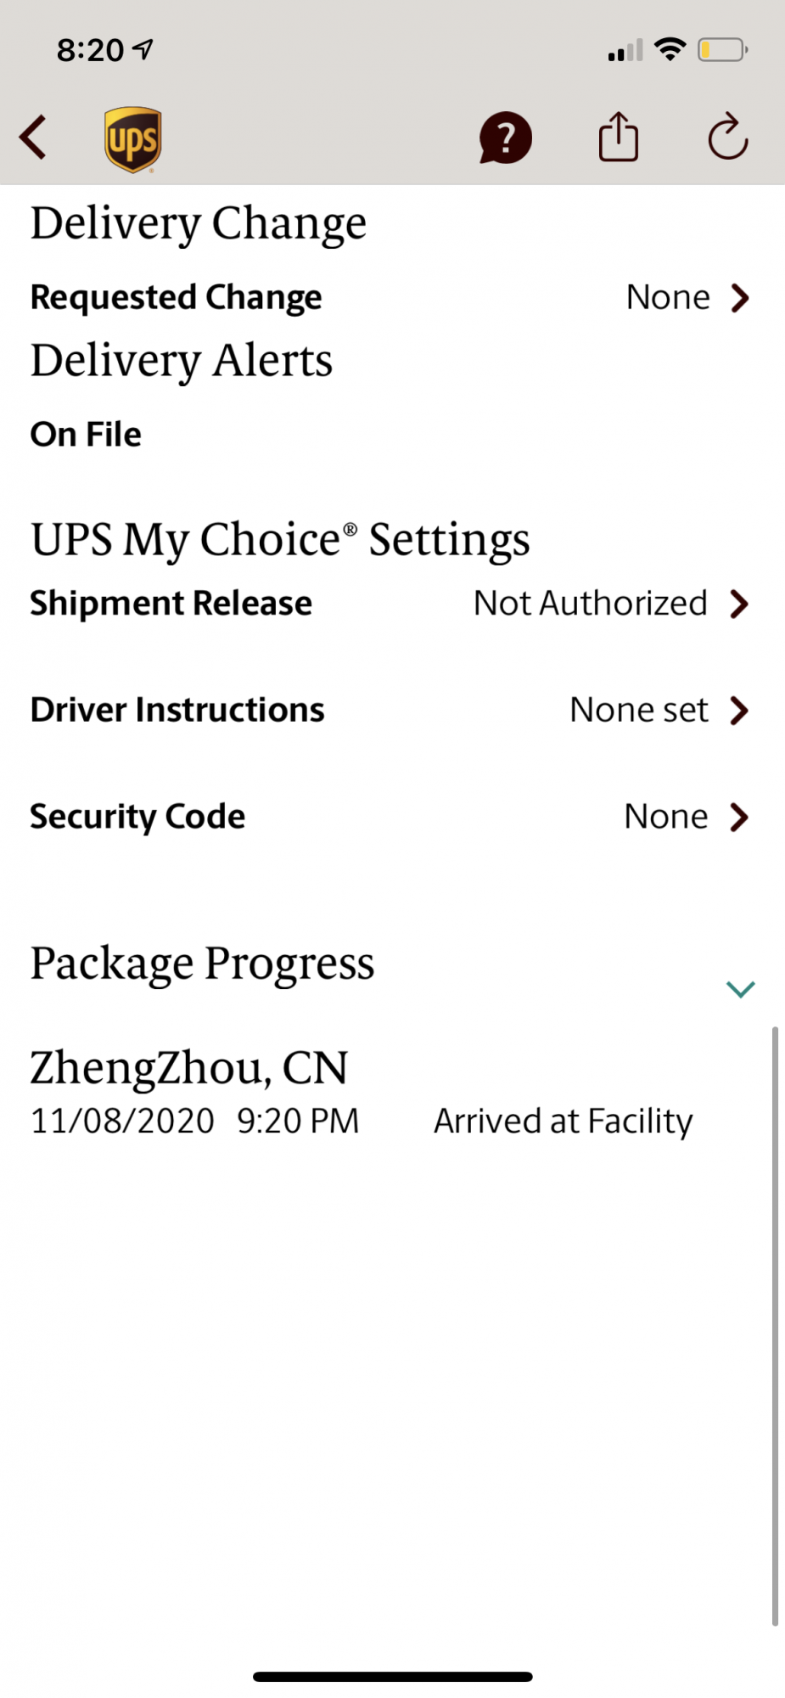This screenshot has width=785, height=1698.
Task: Select the Shipment Release setting label
Action: click(x=171, y=604)
